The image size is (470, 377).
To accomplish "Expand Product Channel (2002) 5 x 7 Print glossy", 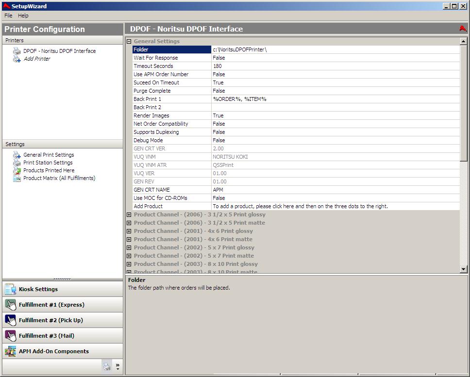I will (129, 247).
